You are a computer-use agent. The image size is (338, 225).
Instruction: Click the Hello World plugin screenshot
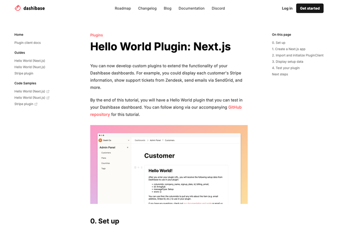pos(169,165)
